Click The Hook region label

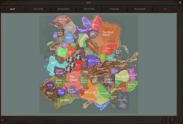pos(65,100)
